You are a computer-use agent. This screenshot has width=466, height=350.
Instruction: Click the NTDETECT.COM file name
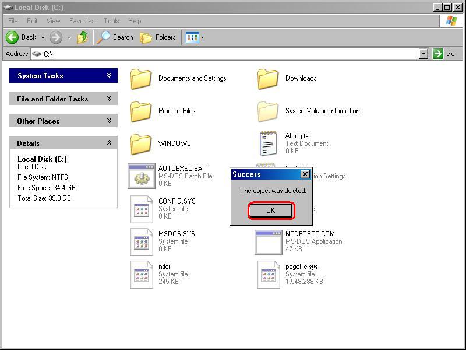(310, 234)
